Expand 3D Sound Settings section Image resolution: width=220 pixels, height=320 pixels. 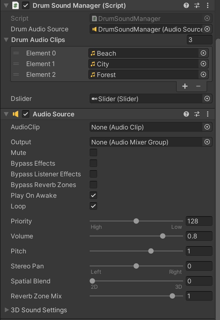pos(7,310)
